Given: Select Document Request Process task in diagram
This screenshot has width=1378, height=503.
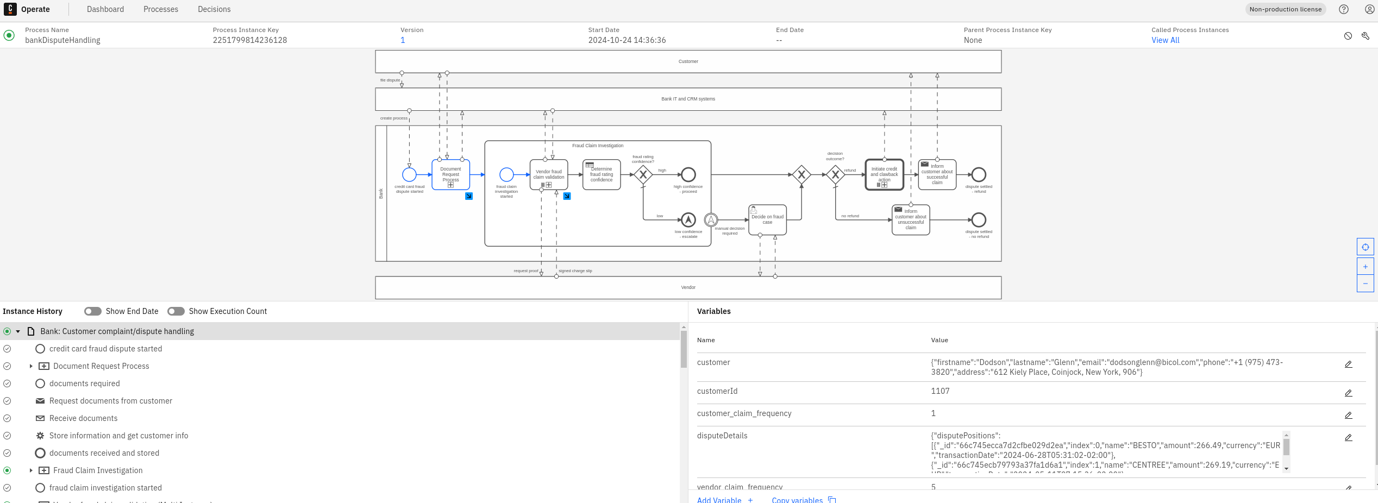Looking at the screenshot, I should coord(450,174).
